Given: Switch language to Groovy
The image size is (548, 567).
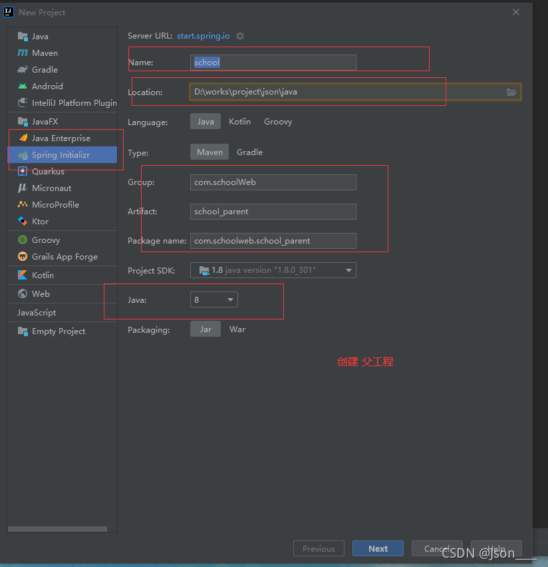Looking at the screenshot, I should (278, 122).
